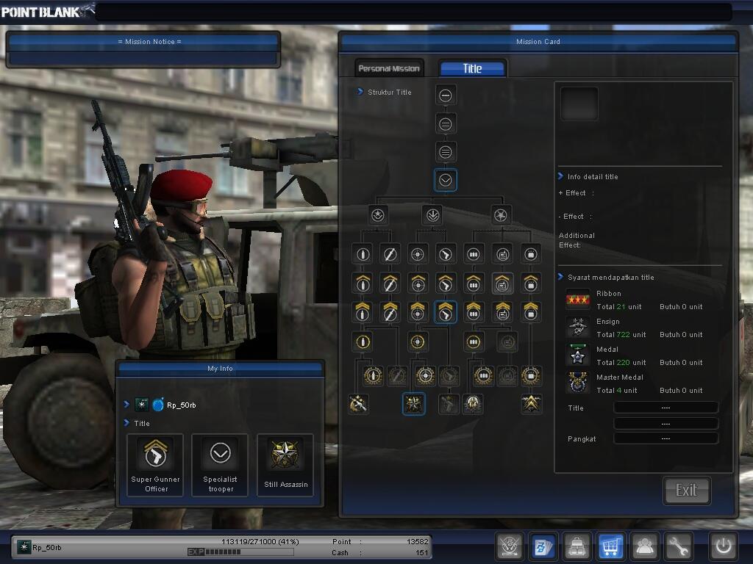Select the basic knife title with no chevron
The height and width of the screenshot is (564, 753).
(390, 255)
